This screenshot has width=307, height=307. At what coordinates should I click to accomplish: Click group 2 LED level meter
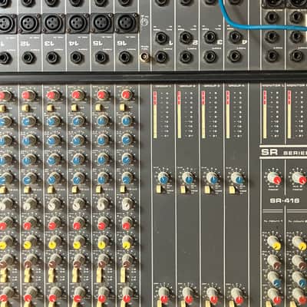pyautogui.click(x=179, y=115)
